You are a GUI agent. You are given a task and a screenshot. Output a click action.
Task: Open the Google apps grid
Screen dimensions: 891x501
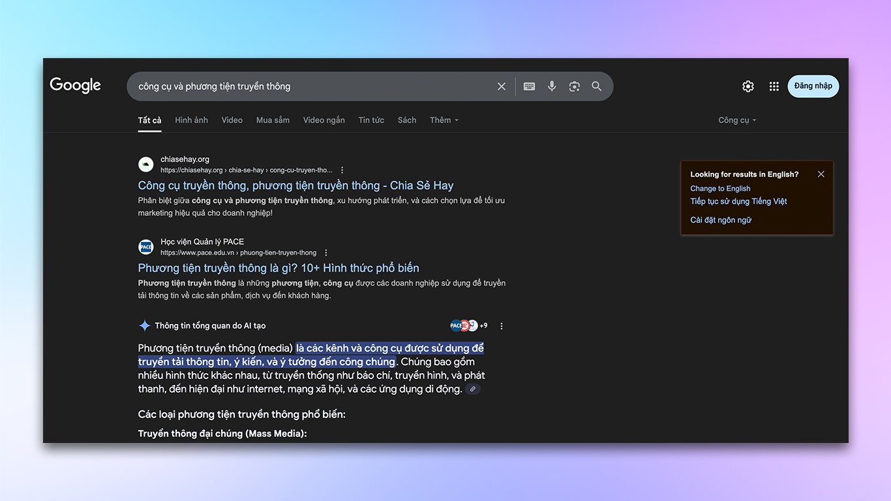[x=774, y=86]
